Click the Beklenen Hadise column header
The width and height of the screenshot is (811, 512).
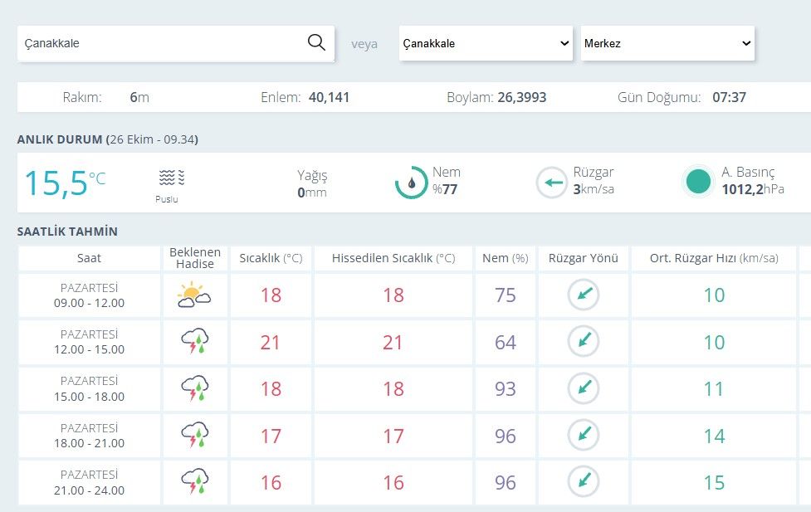click(195, 258)
